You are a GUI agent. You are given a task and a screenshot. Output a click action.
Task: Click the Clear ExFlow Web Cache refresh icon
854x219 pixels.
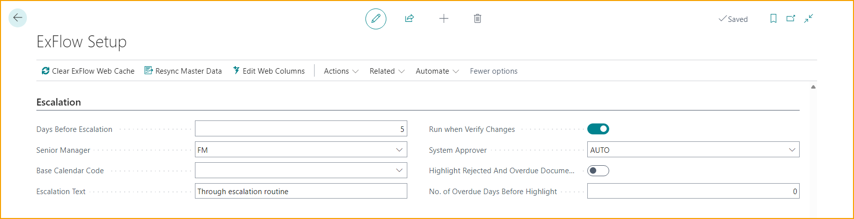point(45,71)
